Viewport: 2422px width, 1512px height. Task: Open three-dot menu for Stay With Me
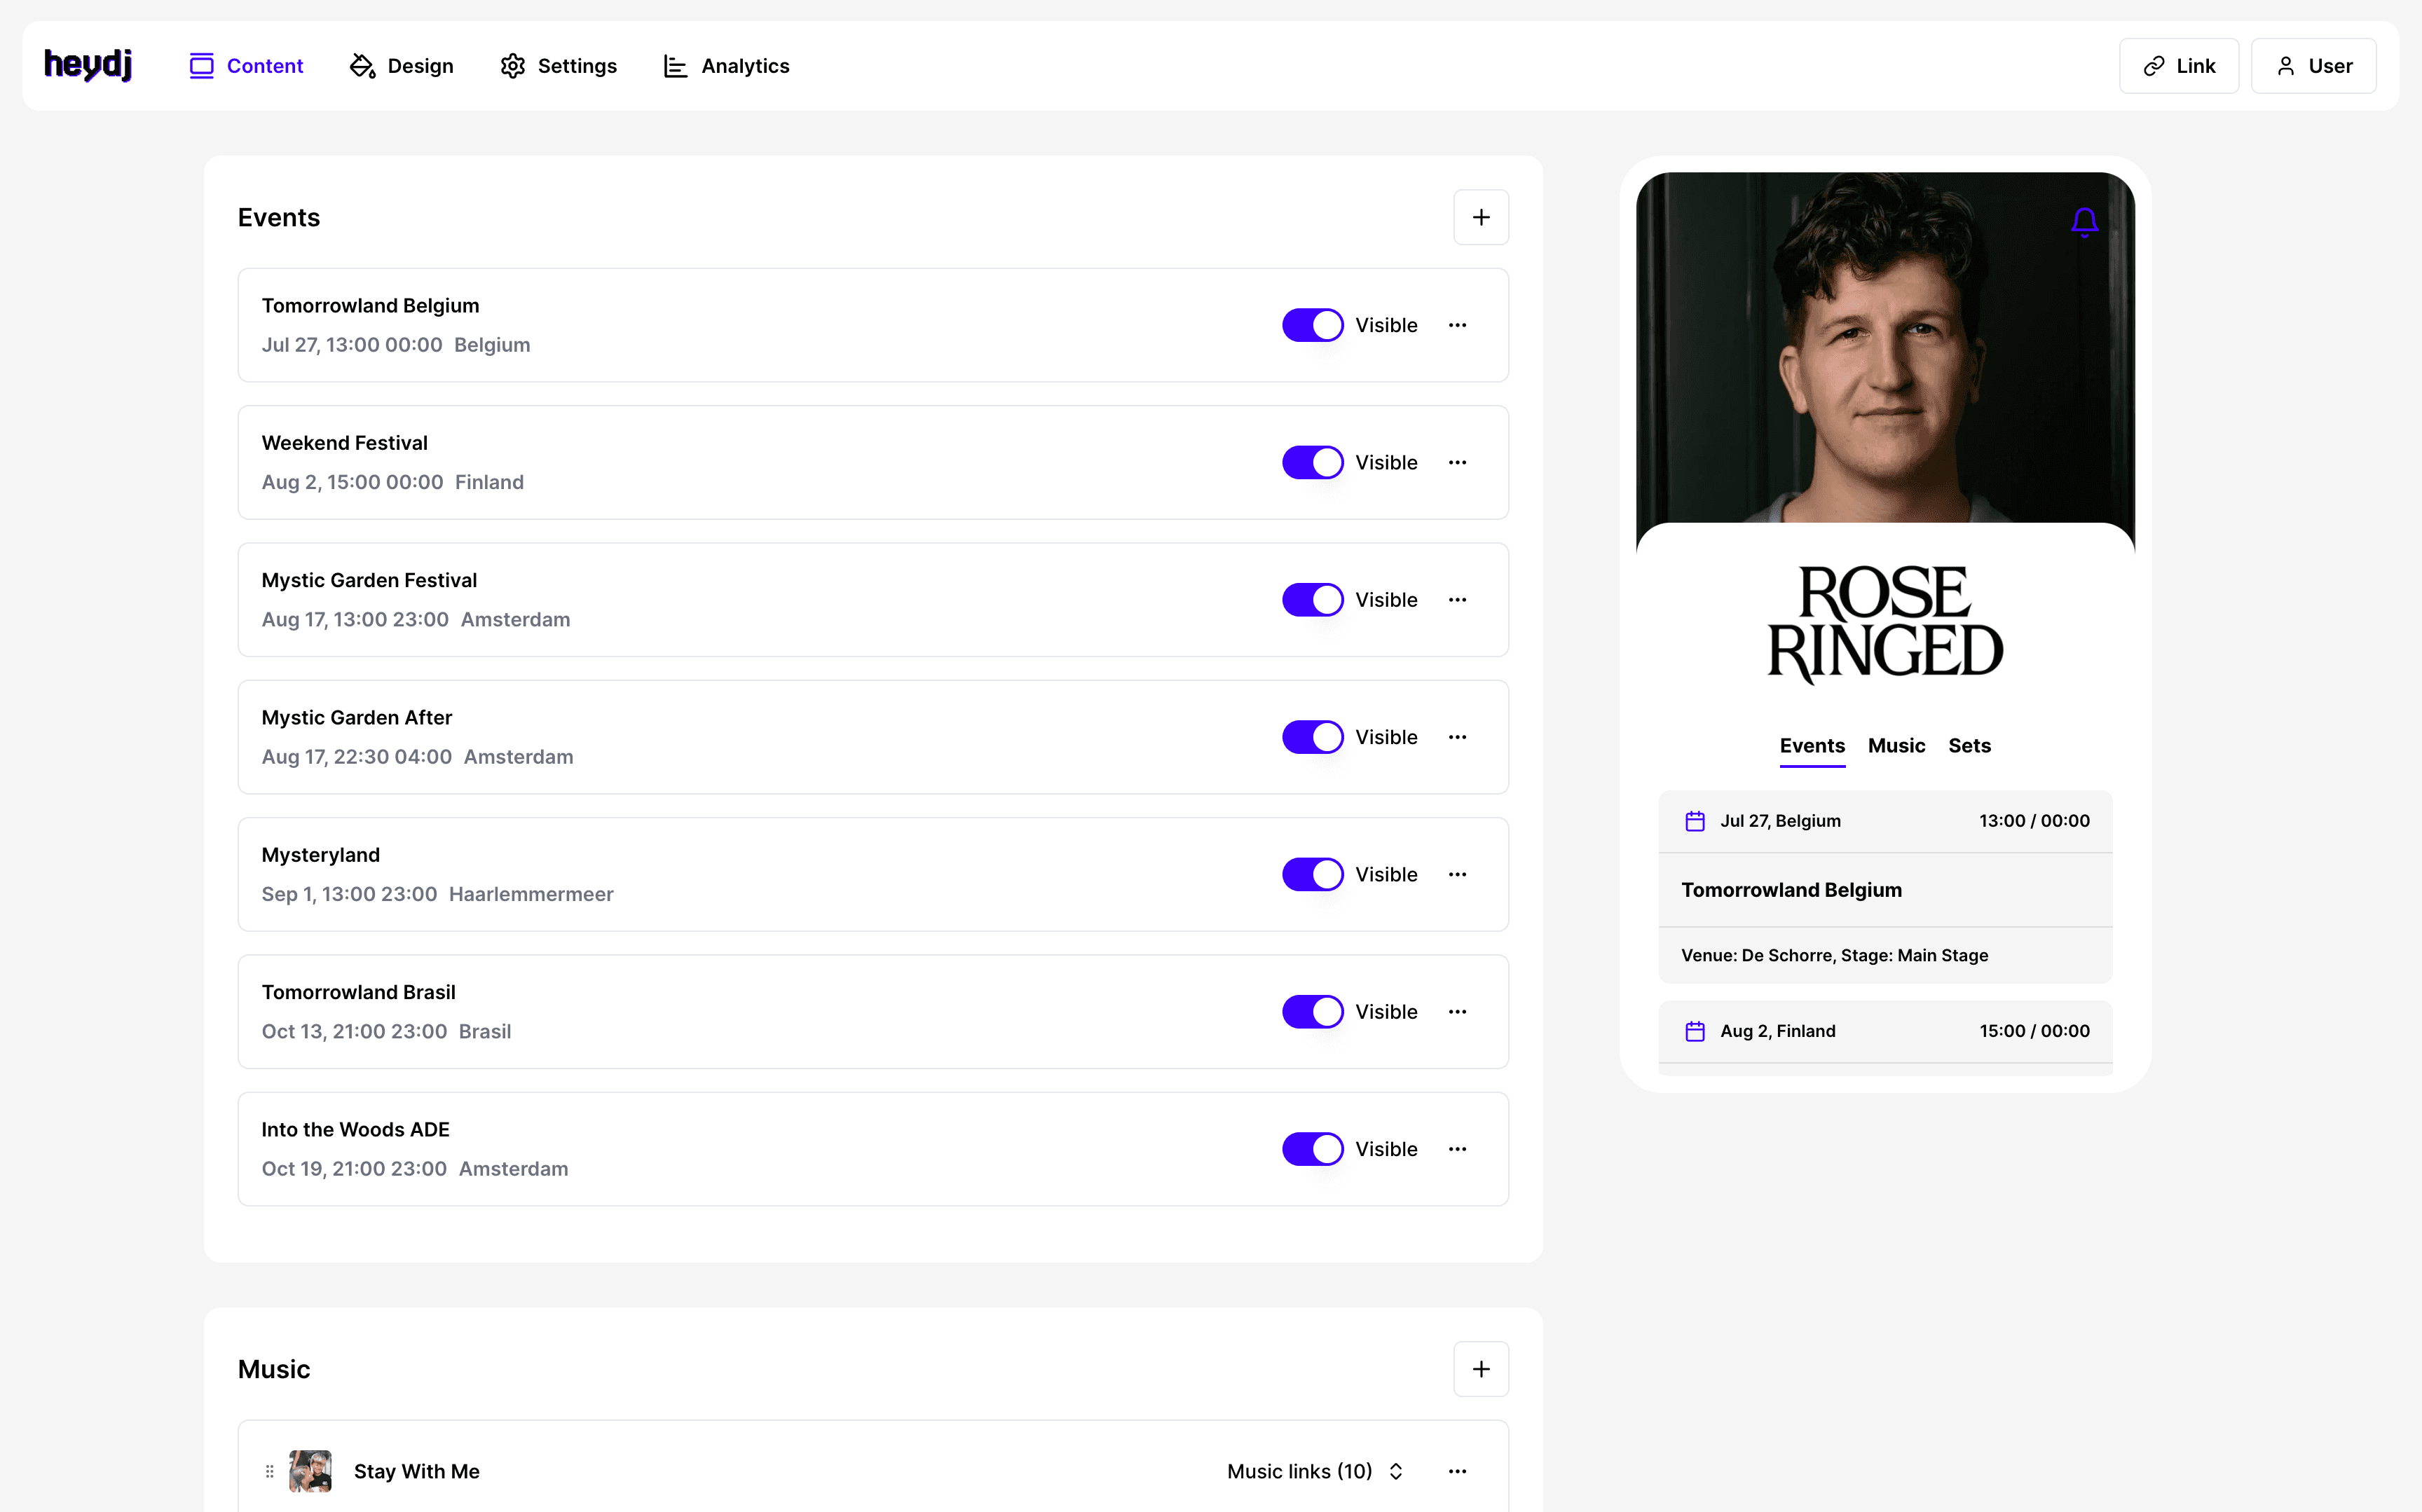1457,1471
